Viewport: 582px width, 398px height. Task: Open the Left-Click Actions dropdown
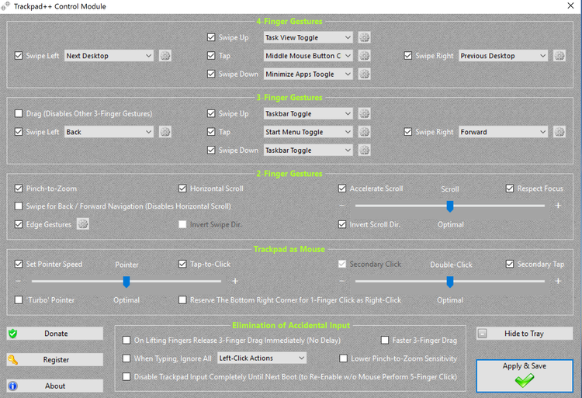coord(262,358)
